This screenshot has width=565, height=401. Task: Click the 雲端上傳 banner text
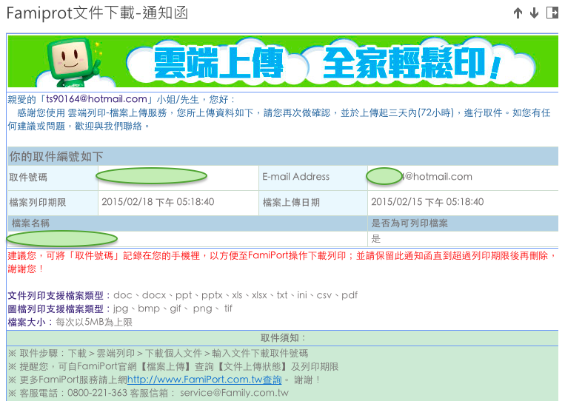(x=219, y=64)
